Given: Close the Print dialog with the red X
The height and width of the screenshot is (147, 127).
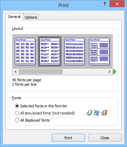Looking at the screenshot, I should [117, 4].
